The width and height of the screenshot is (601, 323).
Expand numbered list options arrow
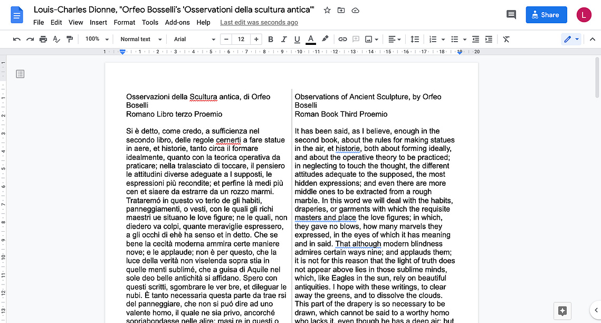(443, 40)
